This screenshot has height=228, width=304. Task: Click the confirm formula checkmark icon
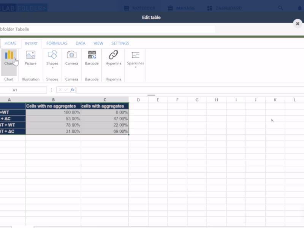coord(66,90)
